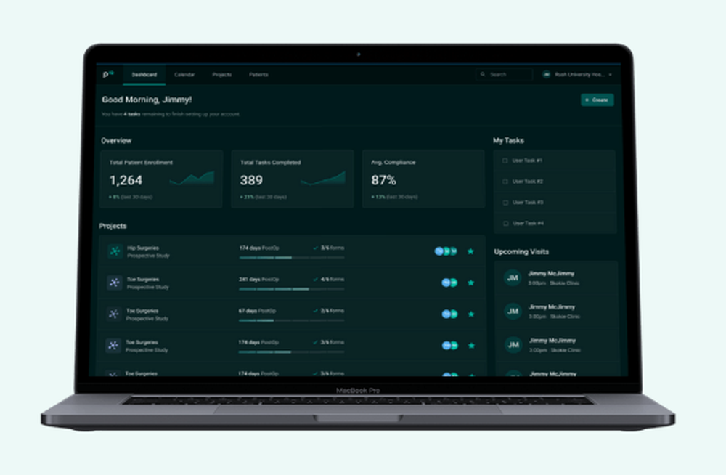Open the Hip Surgeries project icon
This screenshot has height=475, width=726.
[x=115, y=251]
